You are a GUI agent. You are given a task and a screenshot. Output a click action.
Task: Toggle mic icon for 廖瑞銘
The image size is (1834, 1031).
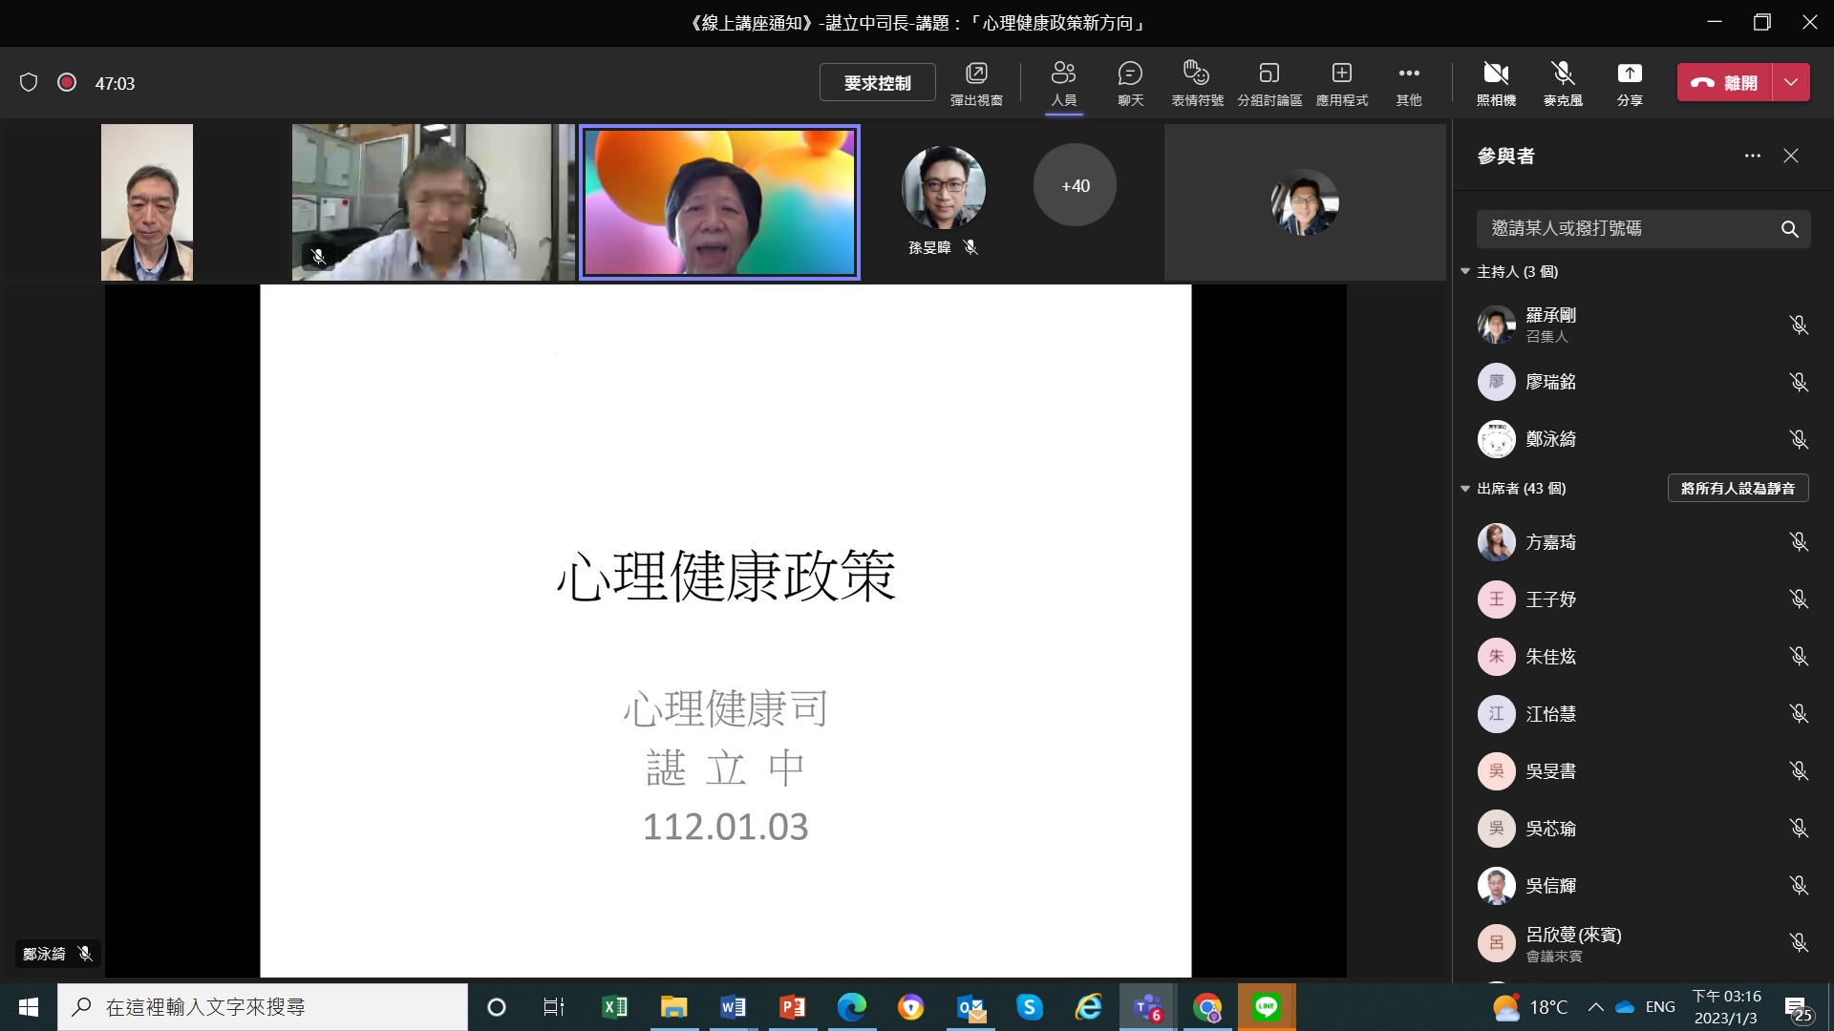(1799, 382)
